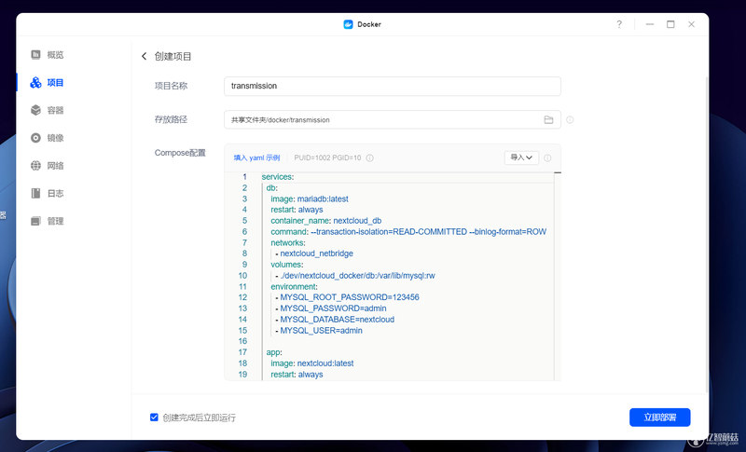The image size is (746, 452).
Task: Click 'image: nextcloud:latest' line
Action: click(x=312, y=363)
